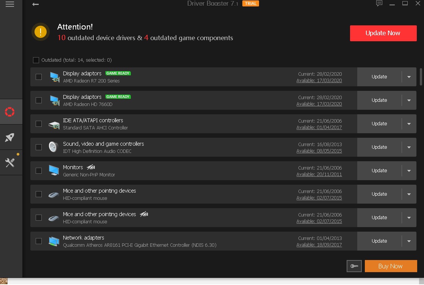Open dropdown for SATA AHCI Controller update
Viewport: 424px width, 285px height.
coord(409,124)
